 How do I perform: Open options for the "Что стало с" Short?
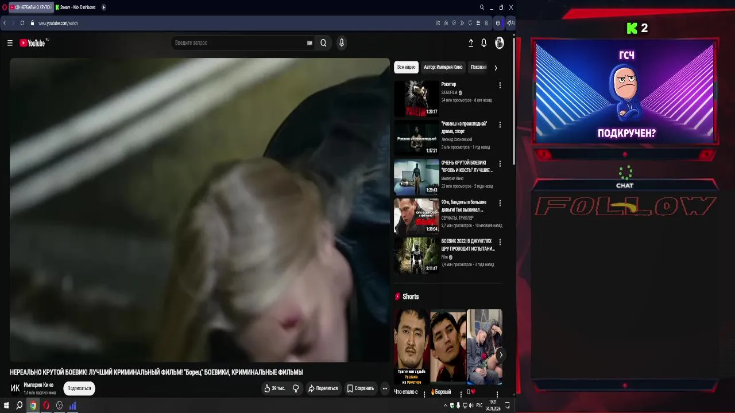click(424, 394)
